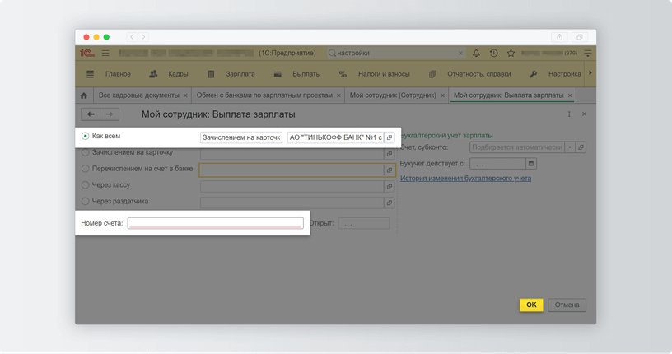
Task: Click the Открыт date field
Action: coord(364,223)
